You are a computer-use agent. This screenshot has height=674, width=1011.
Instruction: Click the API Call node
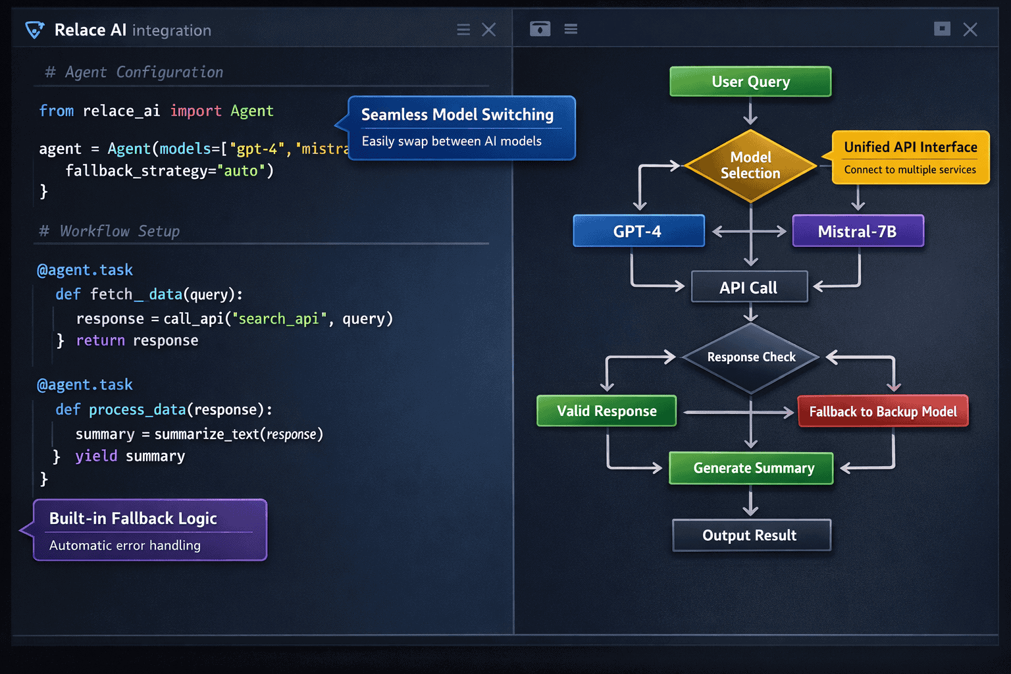point(750,286)
